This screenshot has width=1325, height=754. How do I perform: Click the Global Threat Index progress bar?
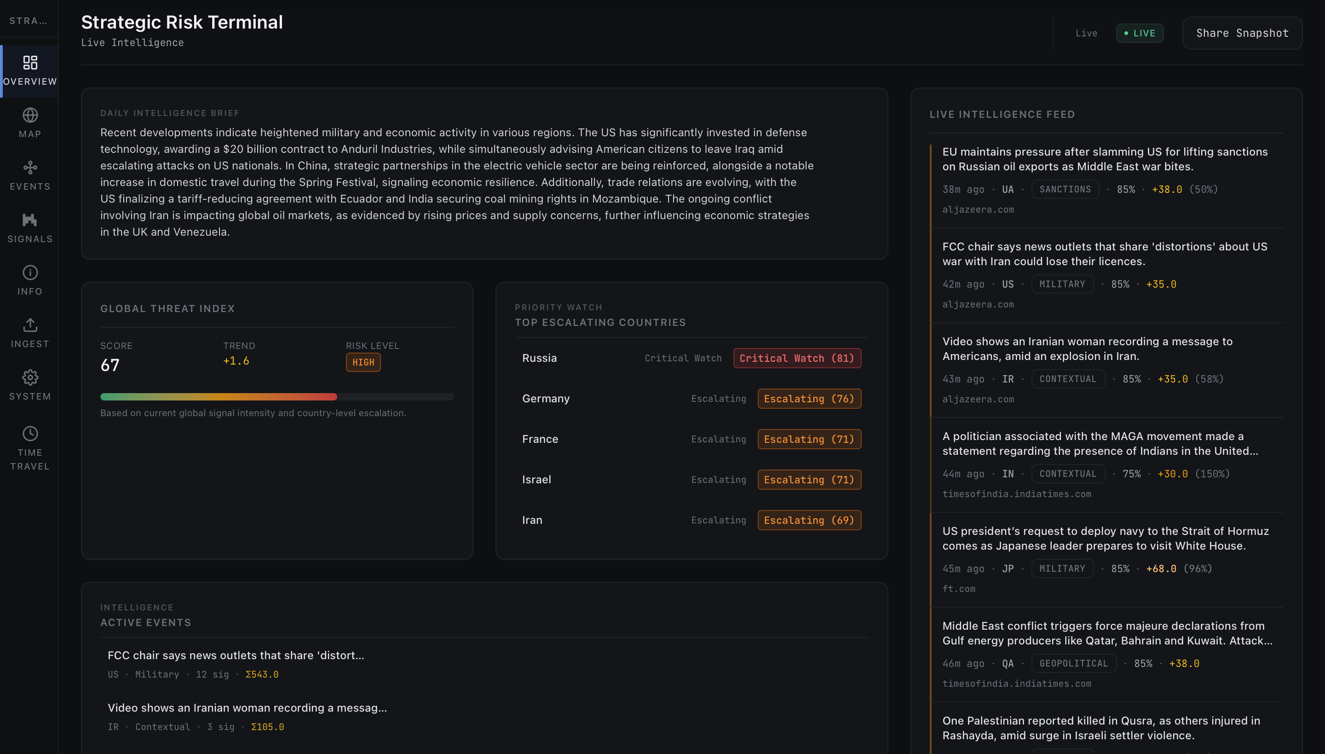tap(277, 397)
